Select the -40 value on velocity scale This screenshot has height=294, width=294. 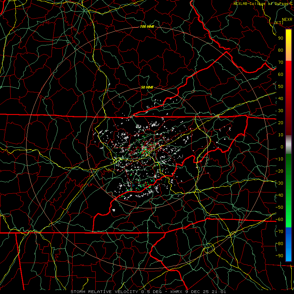[279, 195]
